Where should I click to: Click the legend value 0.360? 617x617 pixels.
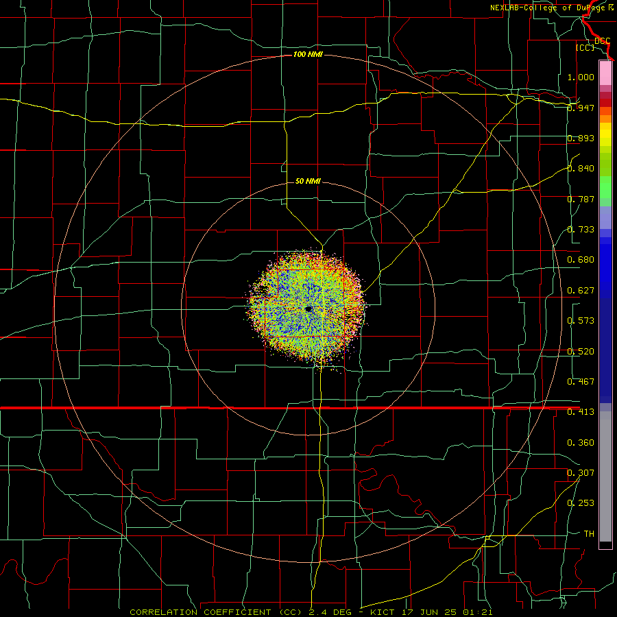(x=581, y=443)
